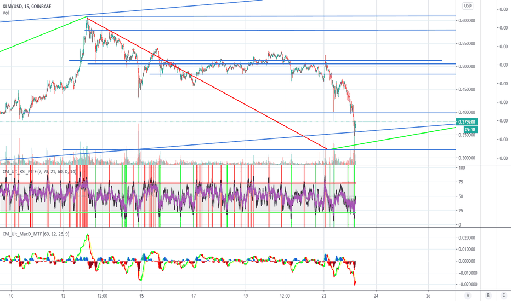
Task: Click the scale A button
Action: point(468,296)
